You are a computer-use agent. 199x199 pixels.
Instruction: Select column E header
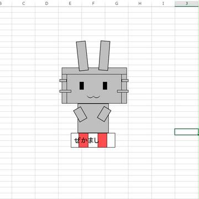(x=70, y=3)
